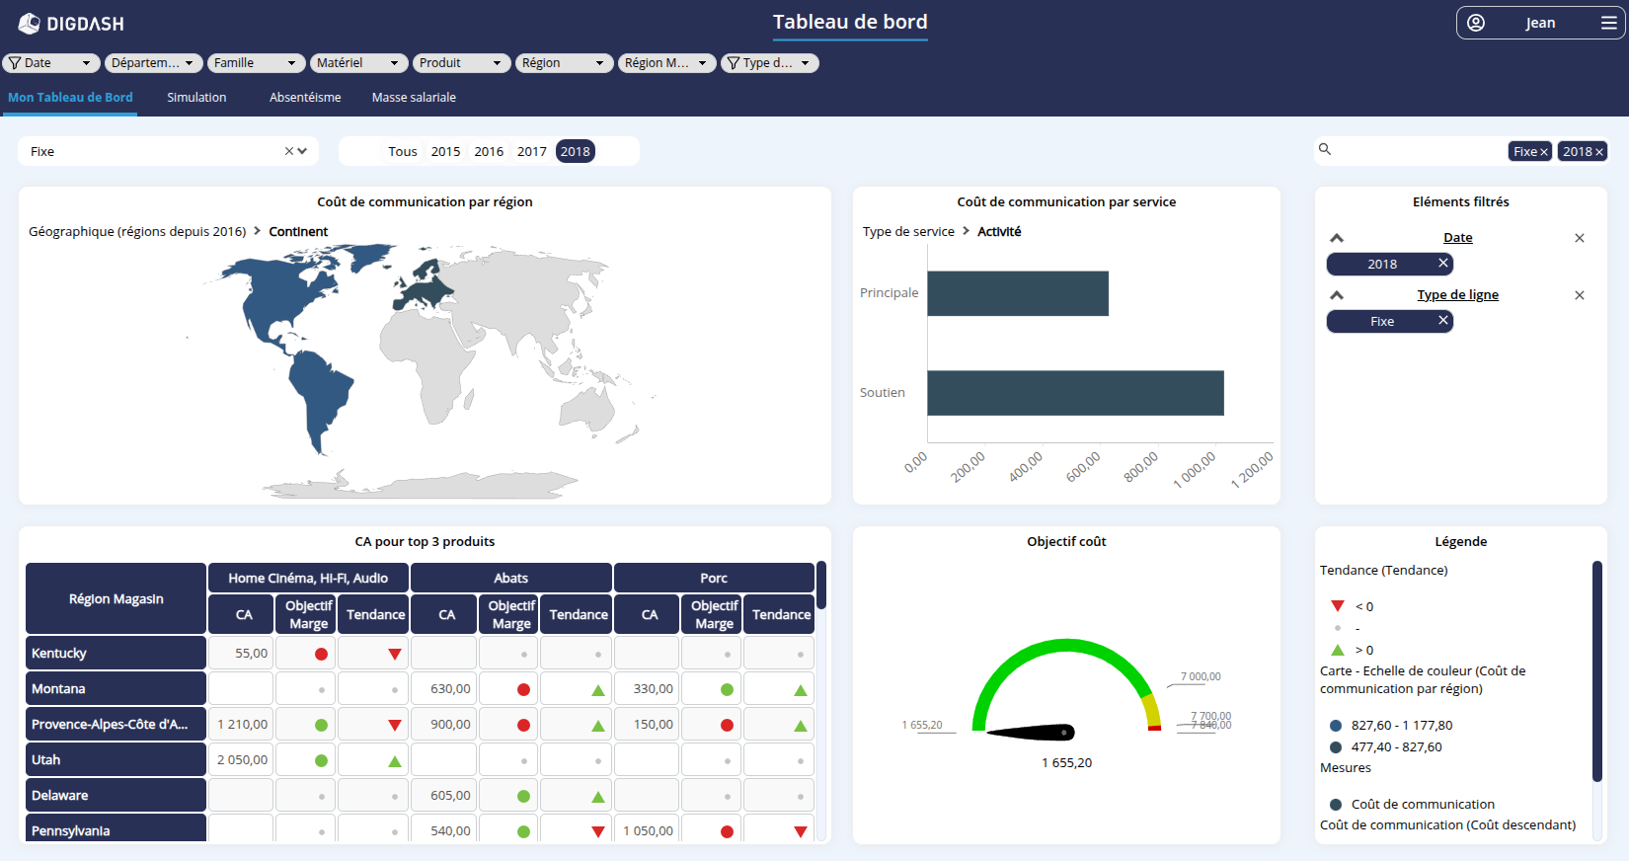Close the Date filter section
This screenshot has height=861, width=1629.
click(x=1579, y=238)
